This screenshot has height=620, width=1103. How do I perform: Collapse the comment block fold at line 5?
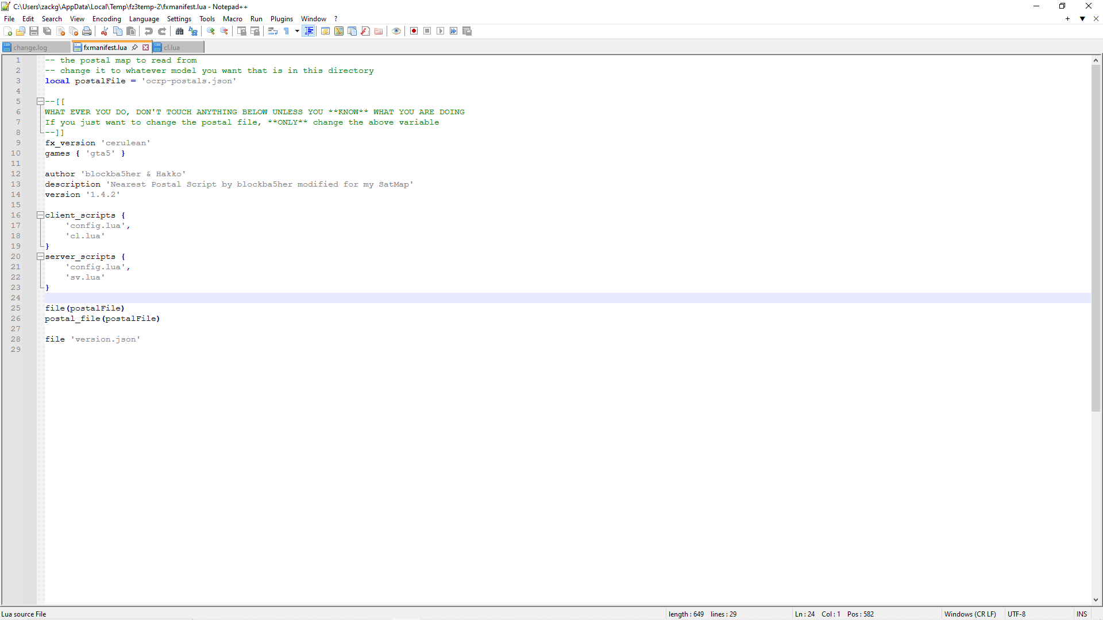click(40, 102)
